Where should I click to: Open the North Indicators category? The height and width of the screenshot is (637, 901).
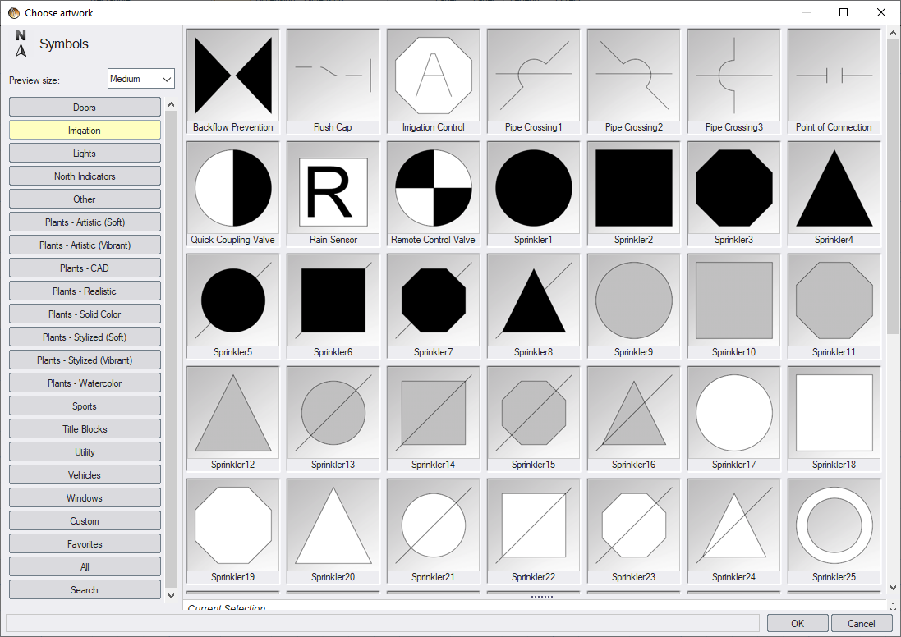[x=85, y=176]
